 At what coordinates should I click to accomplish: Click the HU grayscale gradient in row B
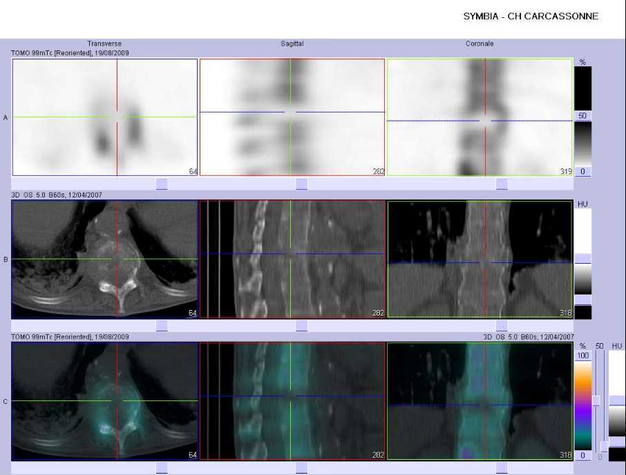[583, 279]
